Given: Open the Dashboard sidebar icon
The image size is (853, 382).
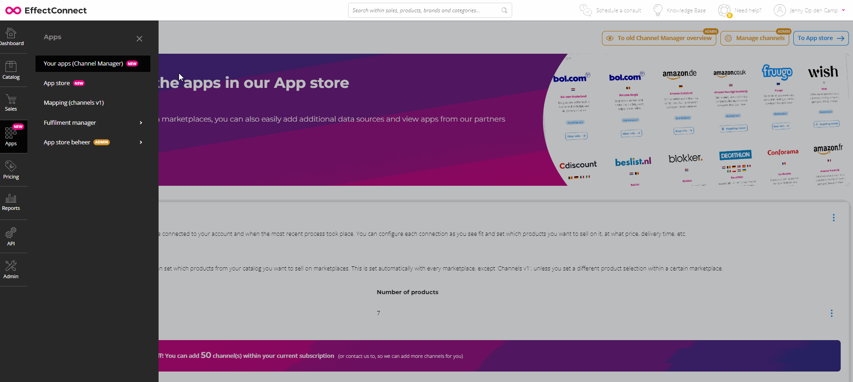Looking at the screenshot, I should pyautogui.click(x=11, y=37).
